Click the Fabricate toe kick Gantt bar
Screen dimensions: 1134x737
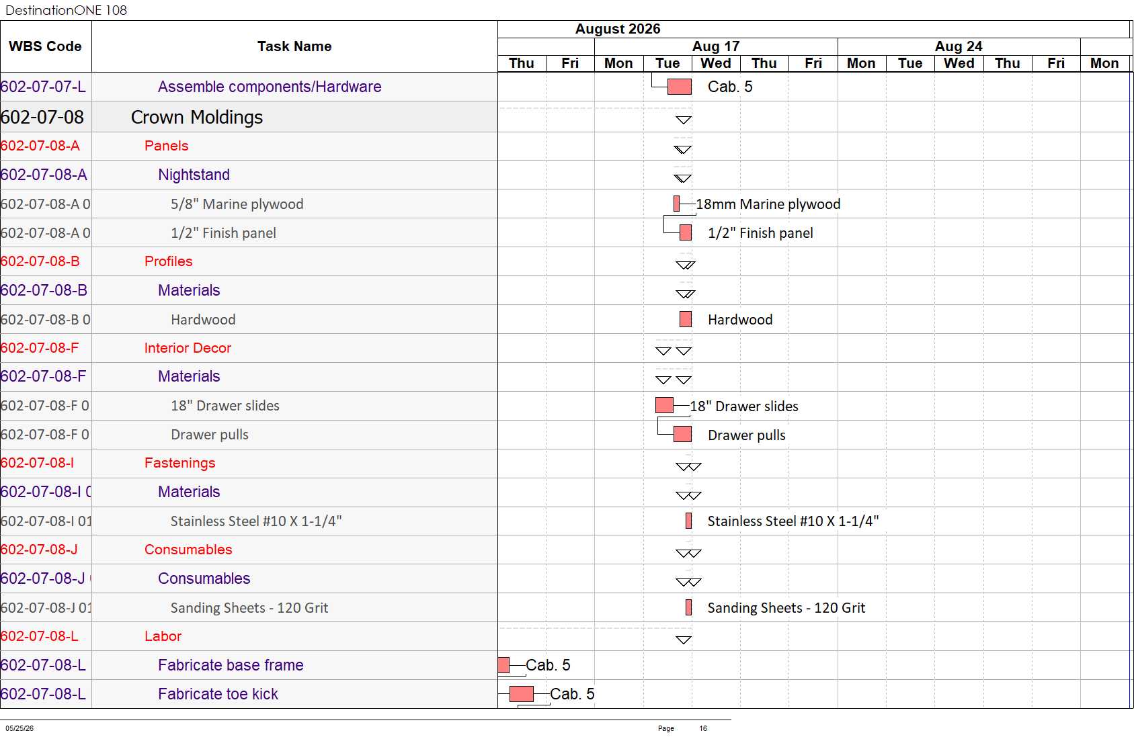[522, 694]
